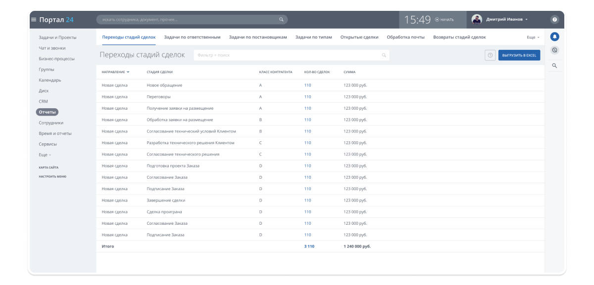The height and width of the screenshot is (285, 594).
Task: Open Сервисы in sidebar
Action: click(48, 144)
